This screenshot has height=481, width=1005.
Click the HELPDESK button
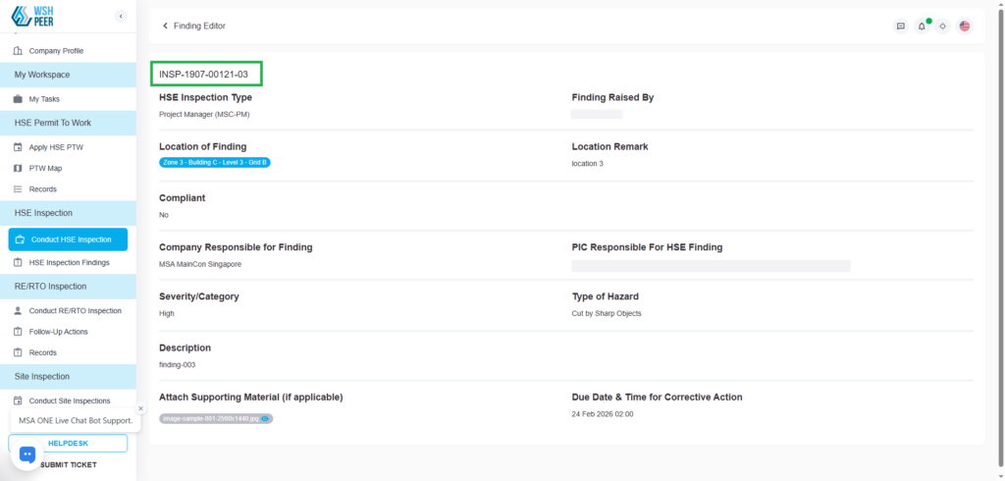point(68,444)
